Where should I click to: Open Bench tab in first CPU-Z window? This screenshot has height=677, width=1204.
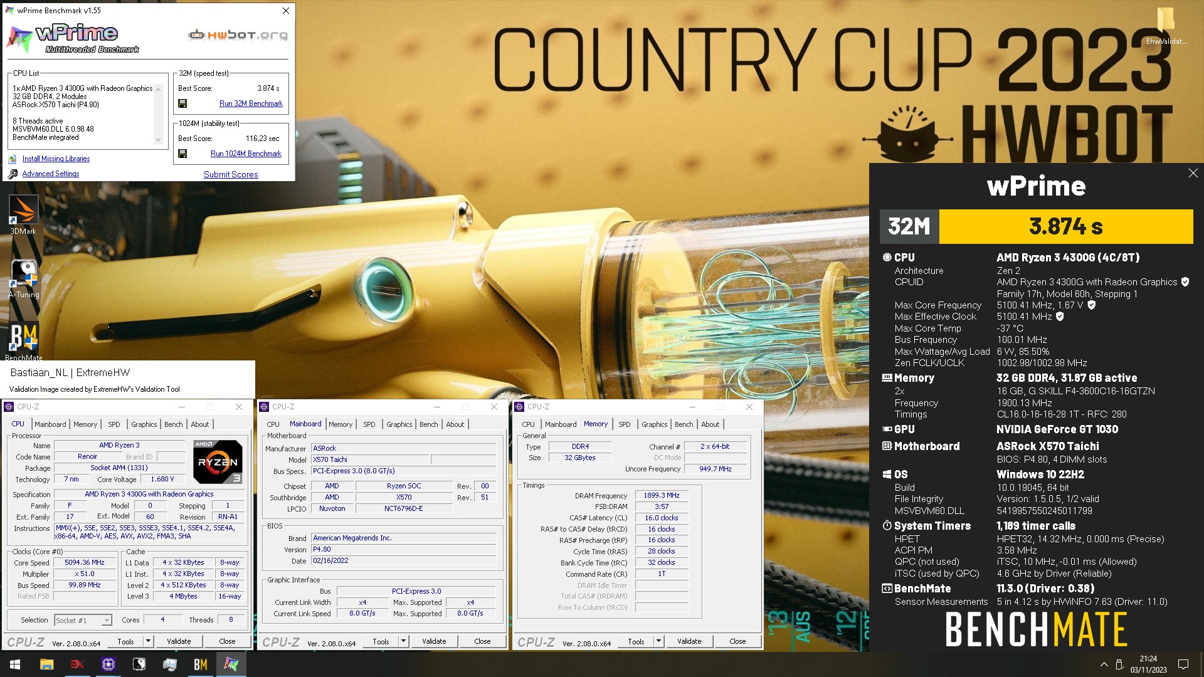pos(173,424)
